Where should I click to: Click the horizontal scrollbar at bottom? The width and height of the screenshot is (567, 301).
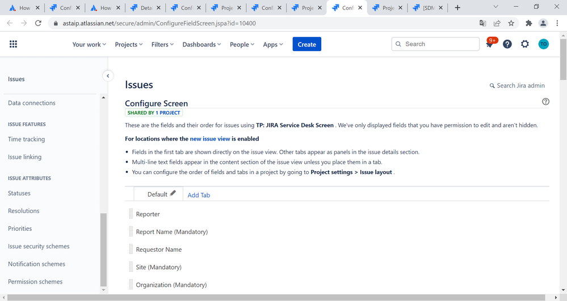[276, 298]
